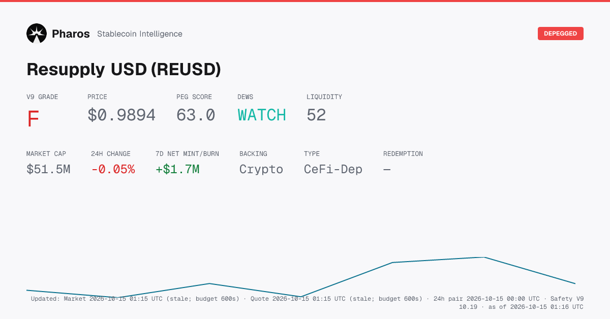Click the Resupply USD (REUSD) heading

124,70
